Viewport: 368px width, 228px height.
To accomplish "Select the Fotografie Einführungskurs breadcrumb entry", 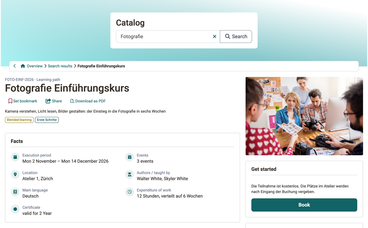I will point(101,66).
